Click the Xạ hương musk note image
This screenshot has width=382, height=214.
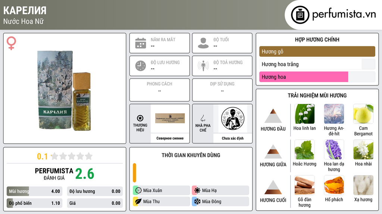pyautogui.click(x=363, y=185)
